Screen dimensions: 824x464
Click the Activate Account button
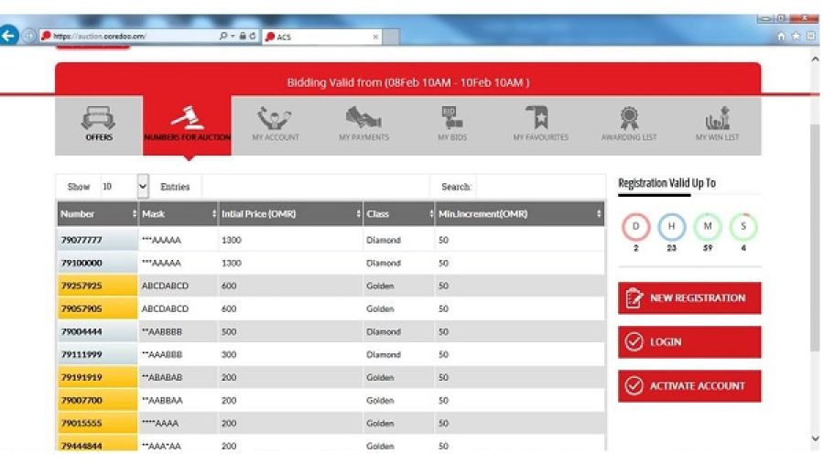689,386
